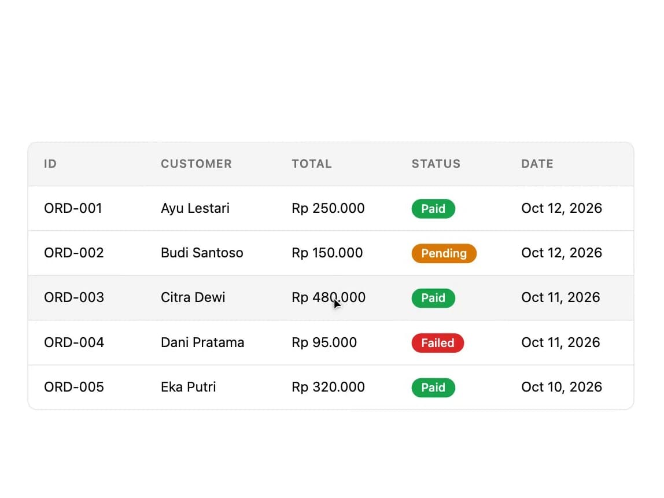Image resolution: width=664 pixels, height=498 pixels.
Task: Select the date for Budi Santoso's order
Action: [x=562, y=253]
